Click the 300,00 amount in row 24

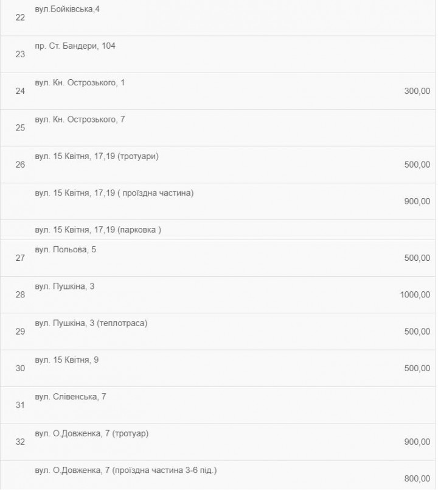pyautogui.click(x=417, y=91)
